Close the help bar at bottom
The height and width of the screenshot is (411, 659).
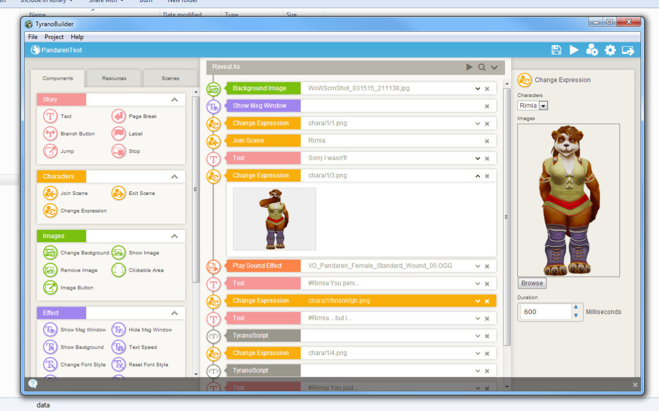coord(635,385)
